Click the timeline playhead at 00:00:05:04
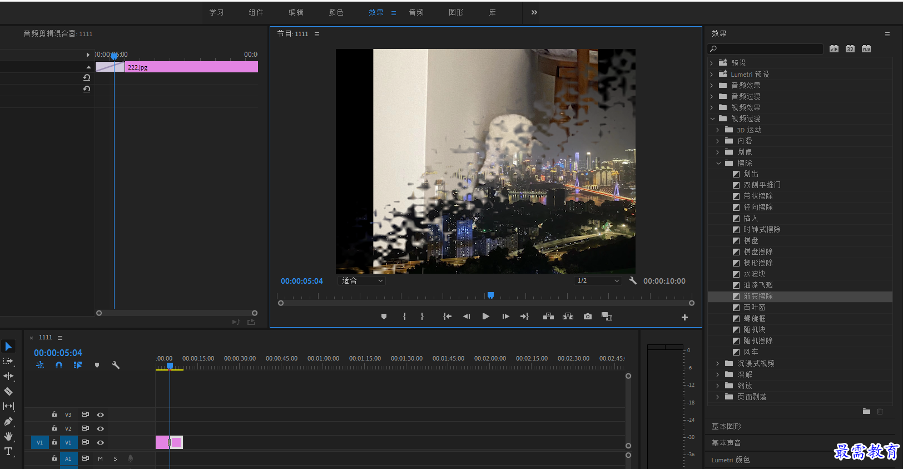Viewport: 903px width, 469px height. pyautogui.click(x=170, y=366)
